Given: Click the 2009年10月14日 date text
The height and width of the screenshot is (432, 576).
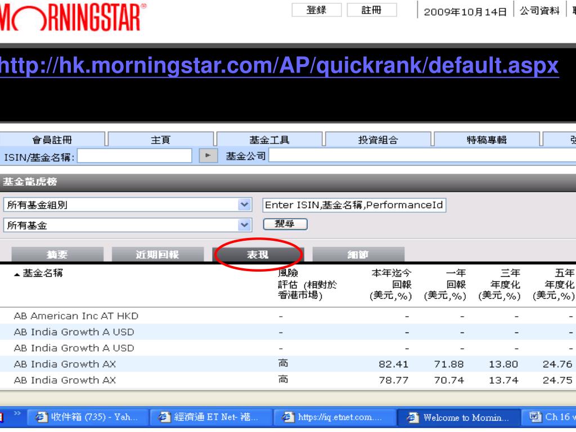Looking at the screenshot, I should (465, 12).
